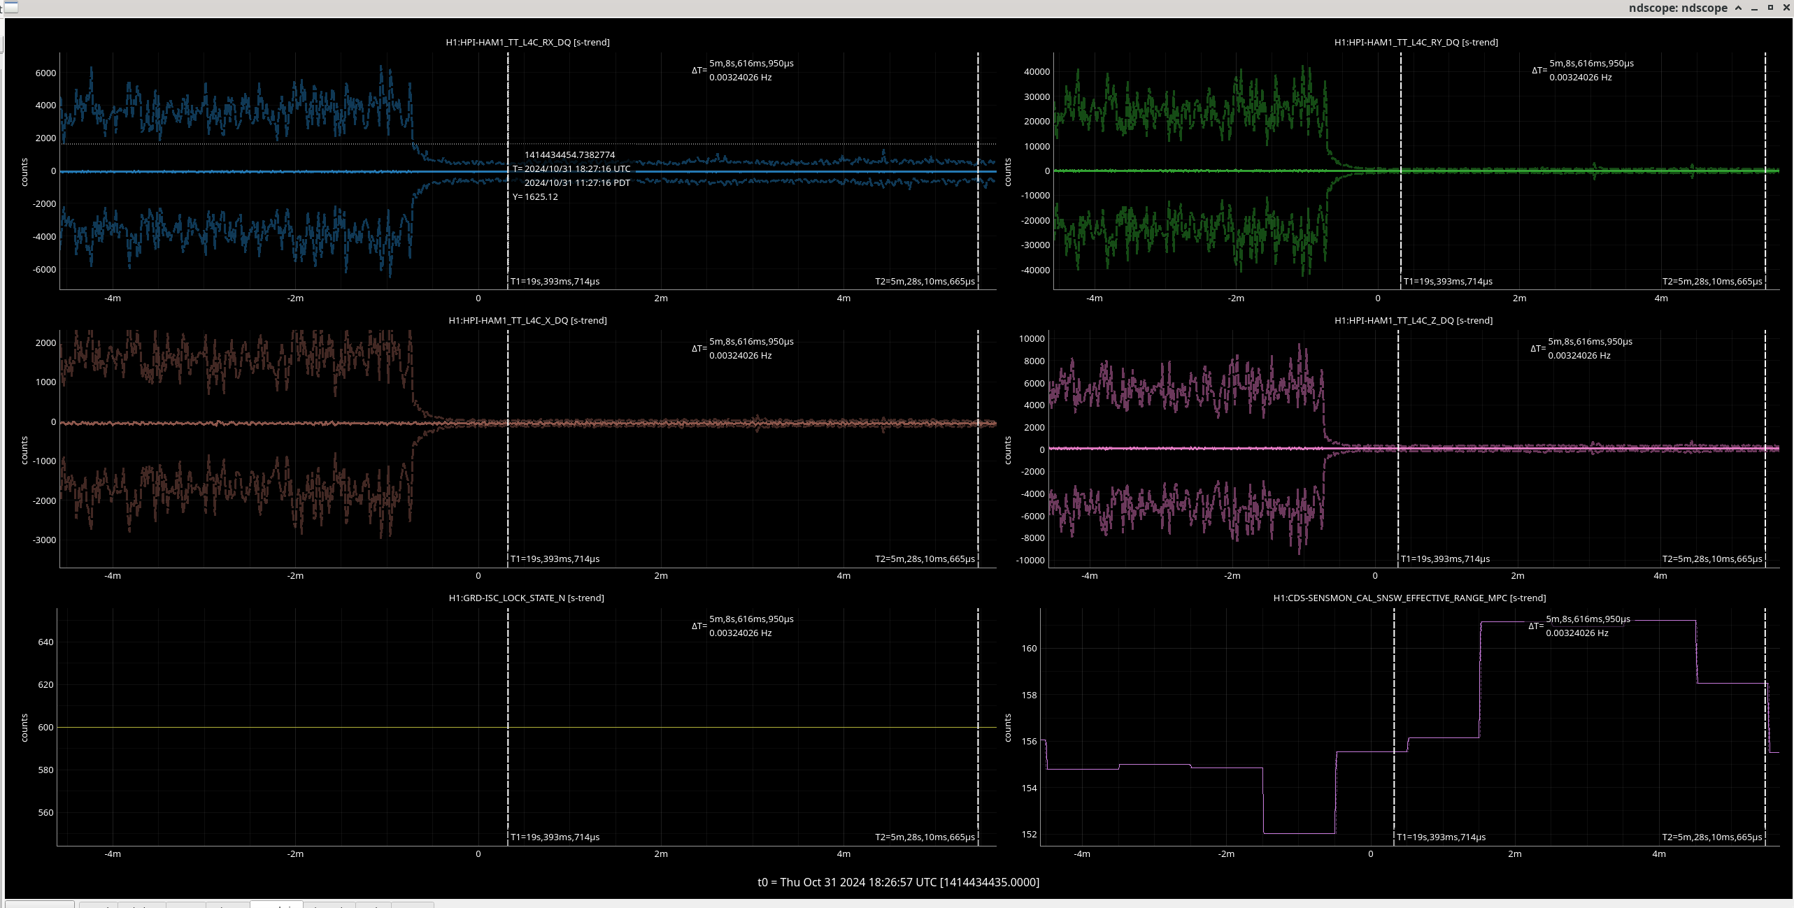Click the GPS time 1414434454.7382774 crosshair readout
Viewport: 1794px width, 908px height.
(x=570, y=155)
